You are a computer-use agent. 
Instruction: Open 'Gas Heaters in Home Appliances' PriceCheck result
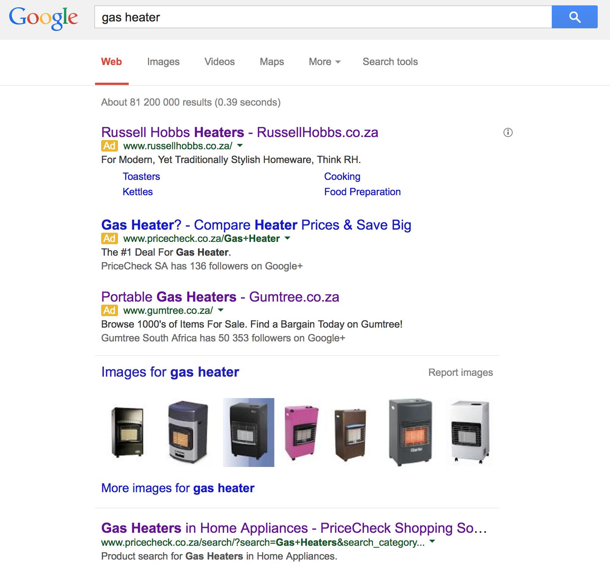point(294,528)
